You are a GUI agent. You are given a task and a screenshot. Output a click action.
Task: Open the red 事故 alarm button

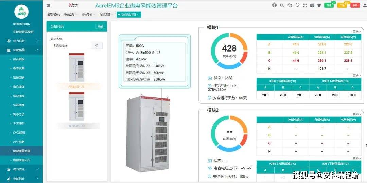click(x=355, y=5)
